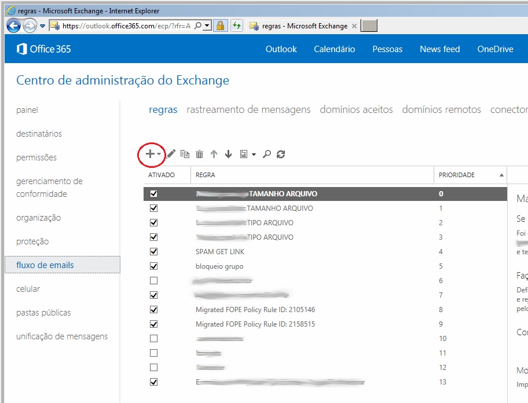Uncheck the priority 0 TAMANHO ARQUIVO rule

coord(153,193)
